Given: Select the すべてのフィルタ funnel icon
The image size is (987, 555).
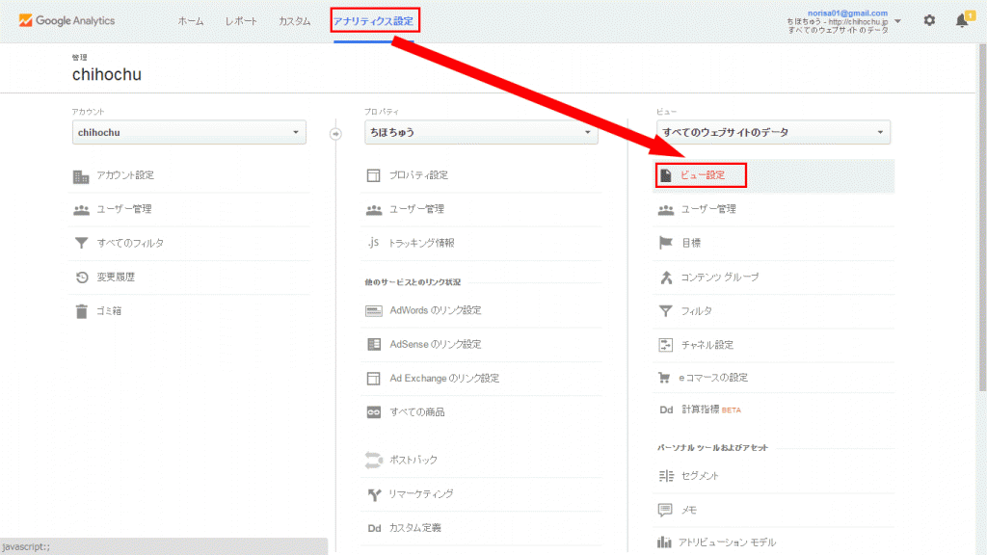Looking at the screenshot, I should click(82, 243).
